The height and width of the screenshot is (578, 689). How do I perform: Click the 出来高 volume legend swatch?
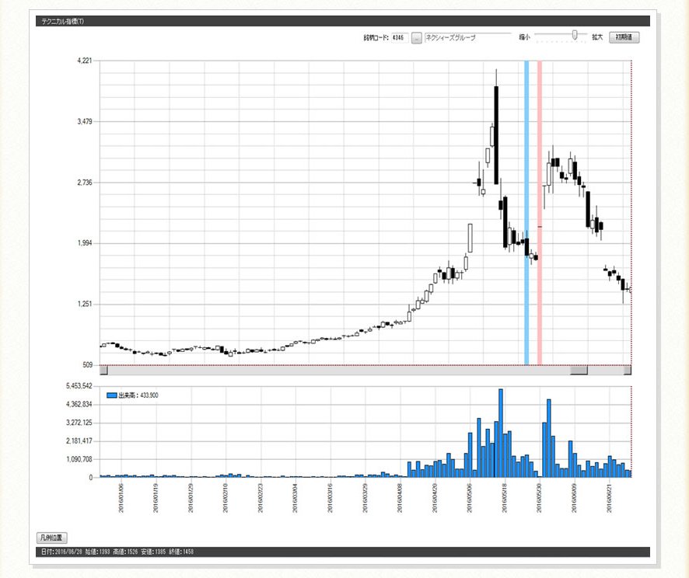[x=111, y=395]
